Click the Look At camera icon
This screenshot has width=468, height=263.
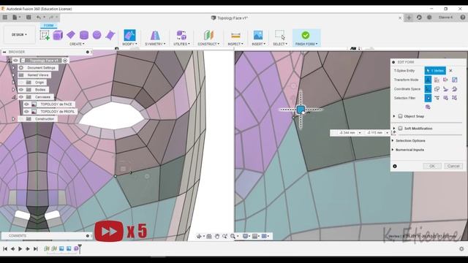(x=209, y=236)
